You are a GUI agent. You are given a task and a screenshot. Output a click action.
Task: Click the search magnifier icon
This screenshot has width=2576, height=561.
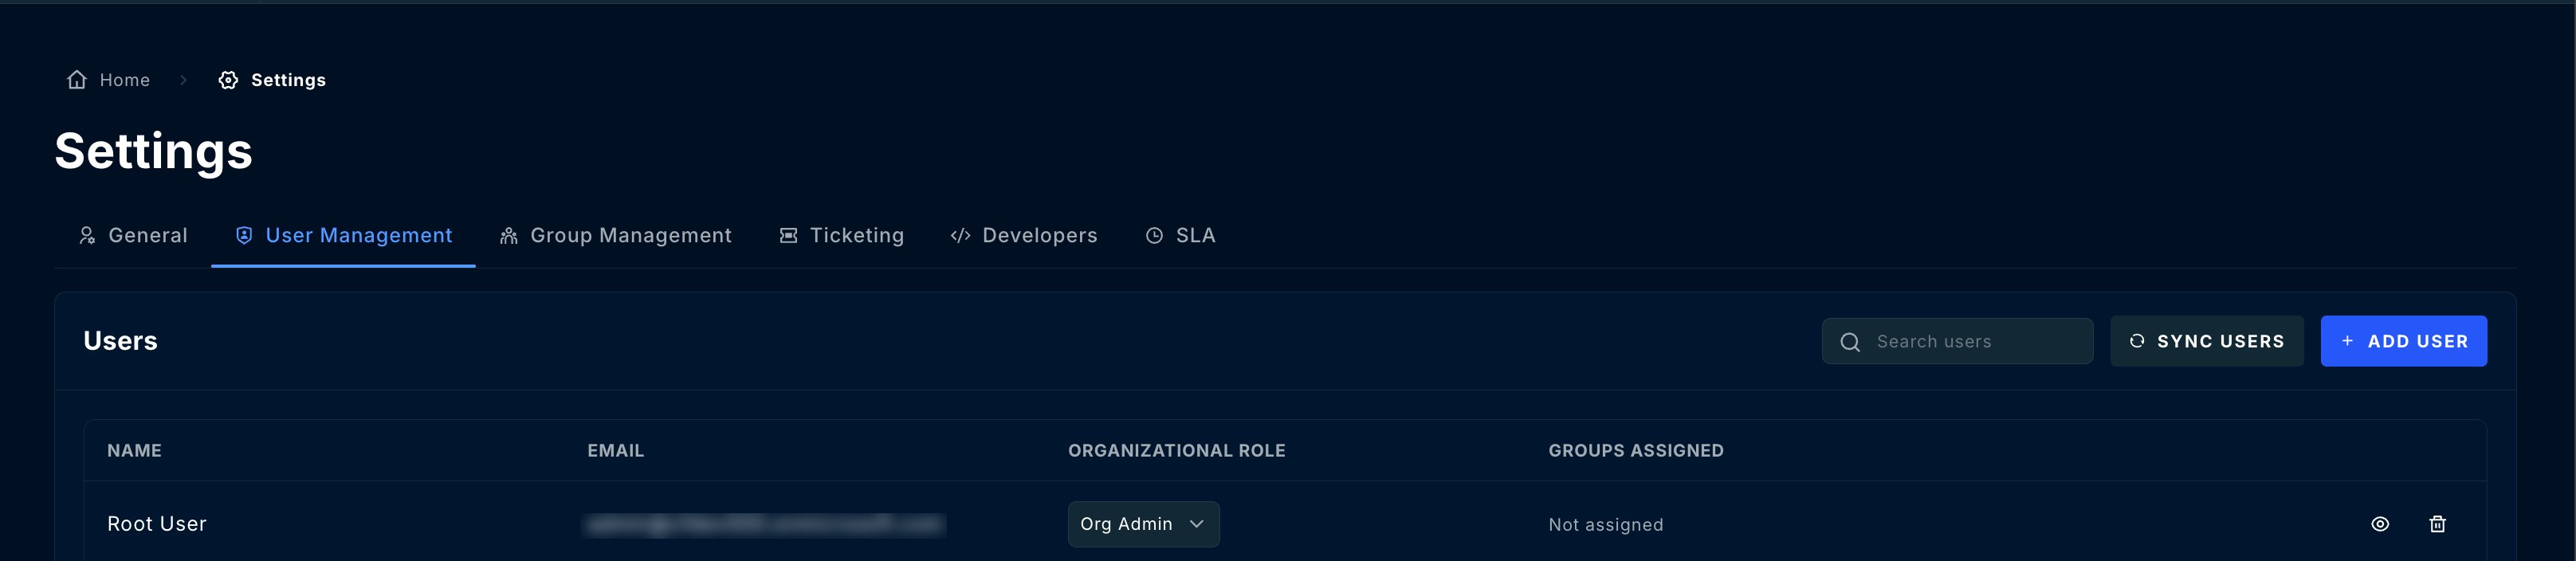point(1850,342)
